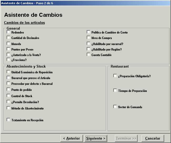This screenshot has width=171, height=143.
Task: Check ¿Habilitado por sucursal? option
Action: (x=89, y=44)
